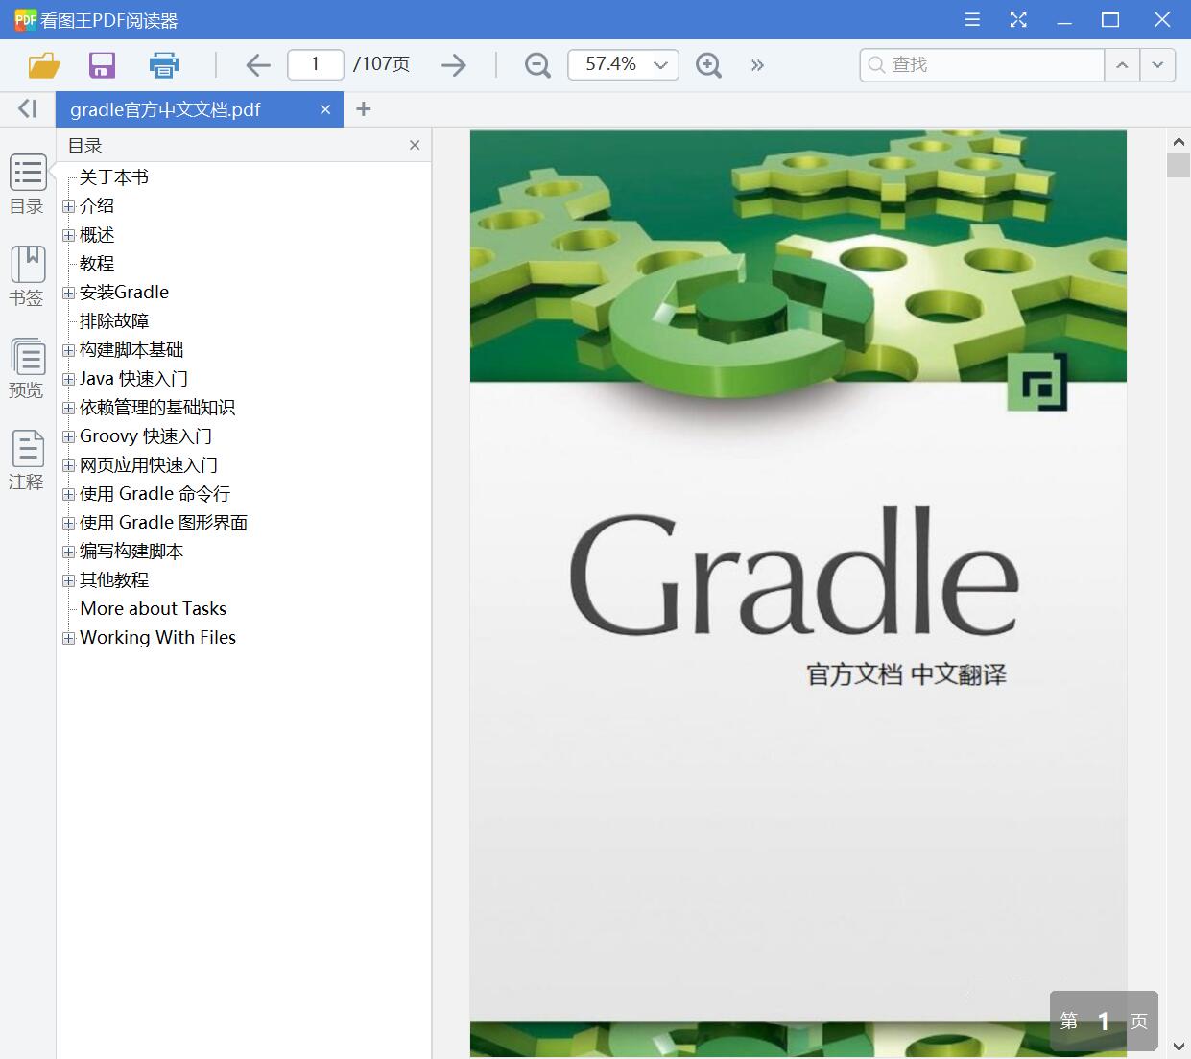This screenshot has width=1191, height=1059.
Task: Enter fullscreen mode from the title bar
Action: pos(1018,19)
